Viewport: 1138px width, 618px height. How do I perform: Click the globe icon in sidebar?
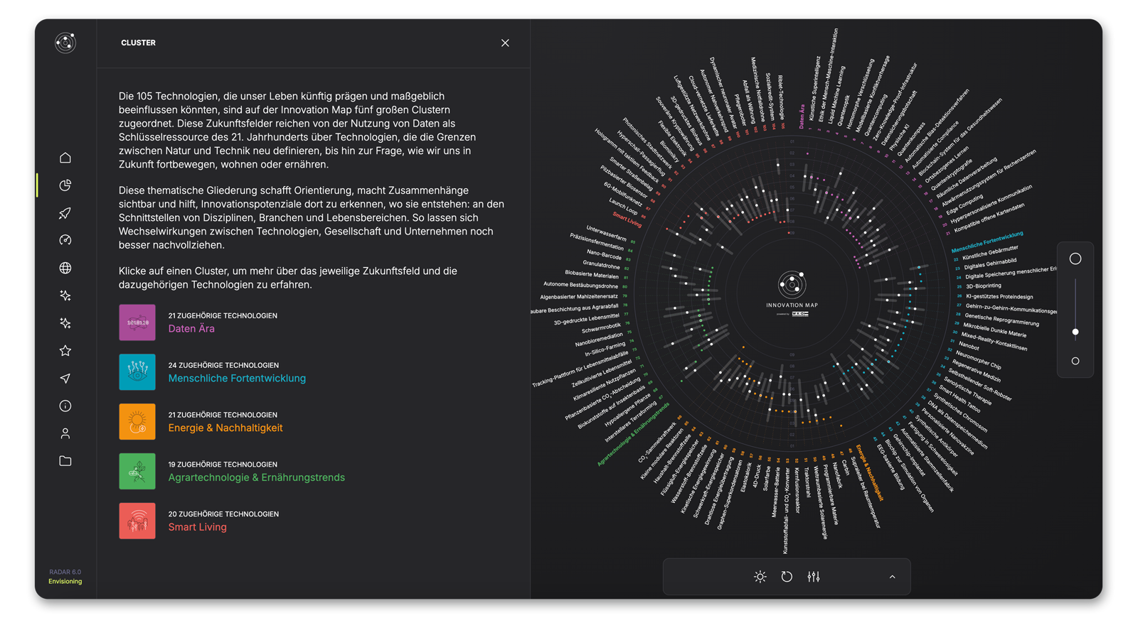pos(65,268)
